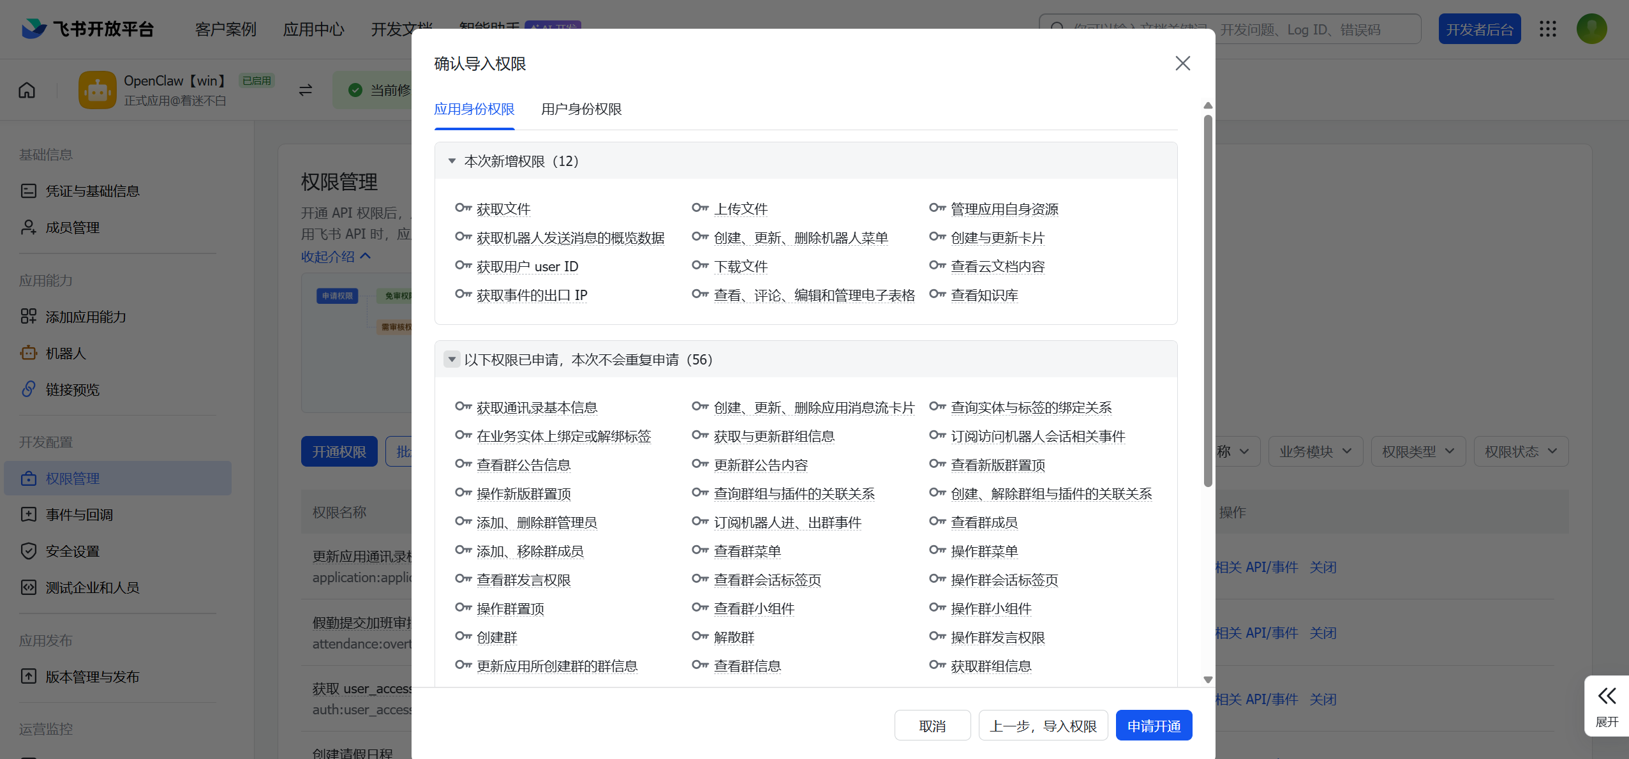1629x759 pixels.
Task: Open 安全设置 in the sidebar
Action: coord(72,551)
